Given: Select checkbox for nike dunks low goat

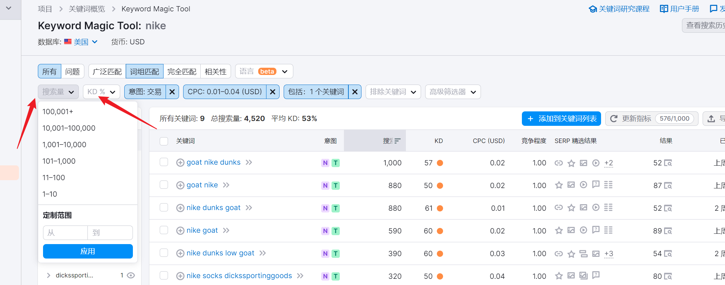Looking at the screenshot, I should [x=164, y=253].
